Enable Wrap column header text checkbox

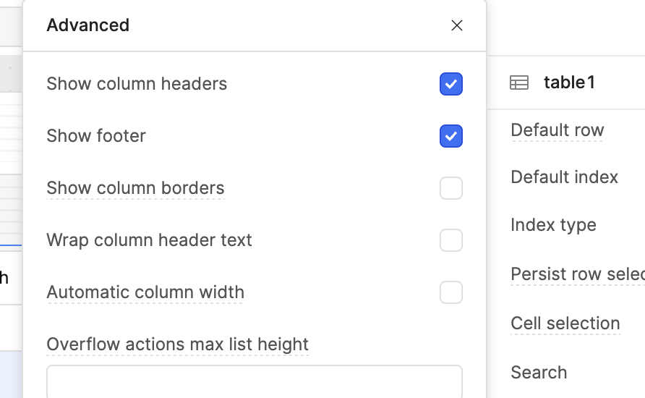pos(450,240)
